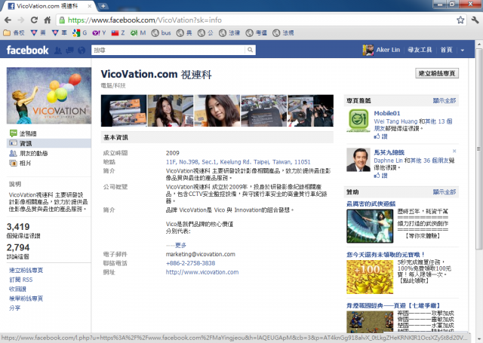The height and width of the screenshot is (343, 483).
Task: Click the facebook logo
Action: point(27,50)
